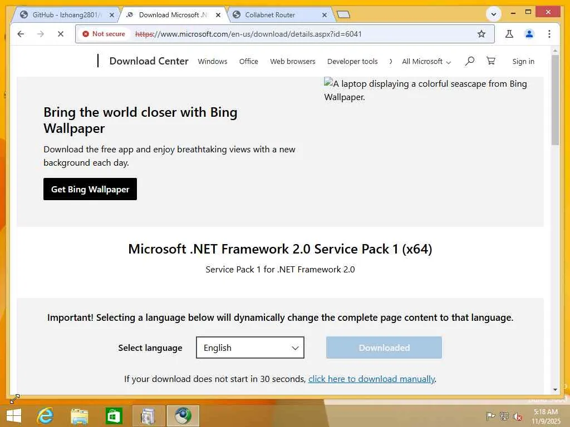Screen dimensions: 570x427
Task: Close the Download Microsoft tab
Action: [218, 15]
